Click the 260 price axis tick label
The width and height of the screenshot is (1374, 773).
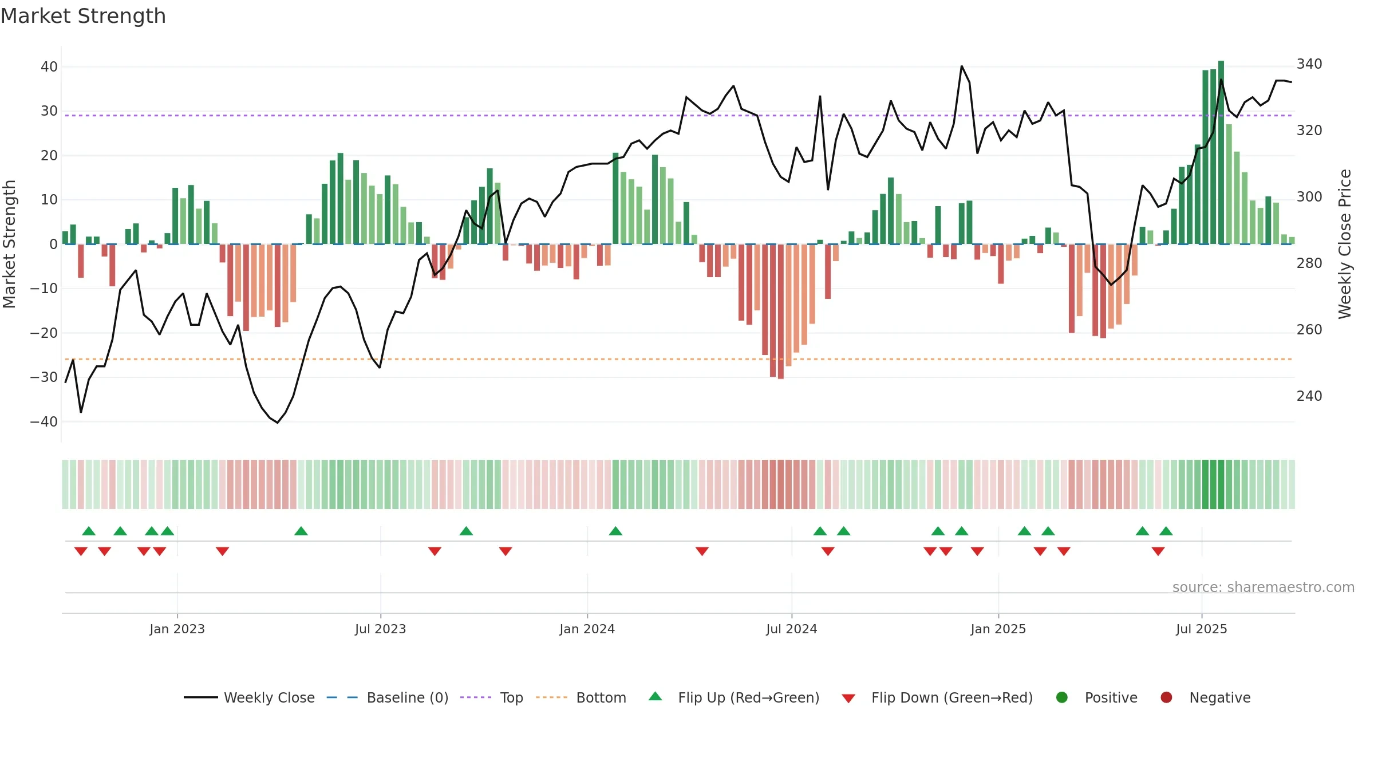pos(1309,329)
